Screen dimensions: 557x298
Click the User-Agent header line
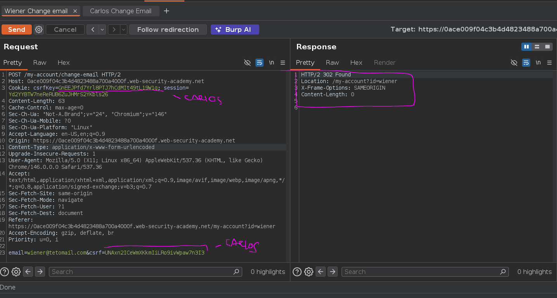click(136, 164)
